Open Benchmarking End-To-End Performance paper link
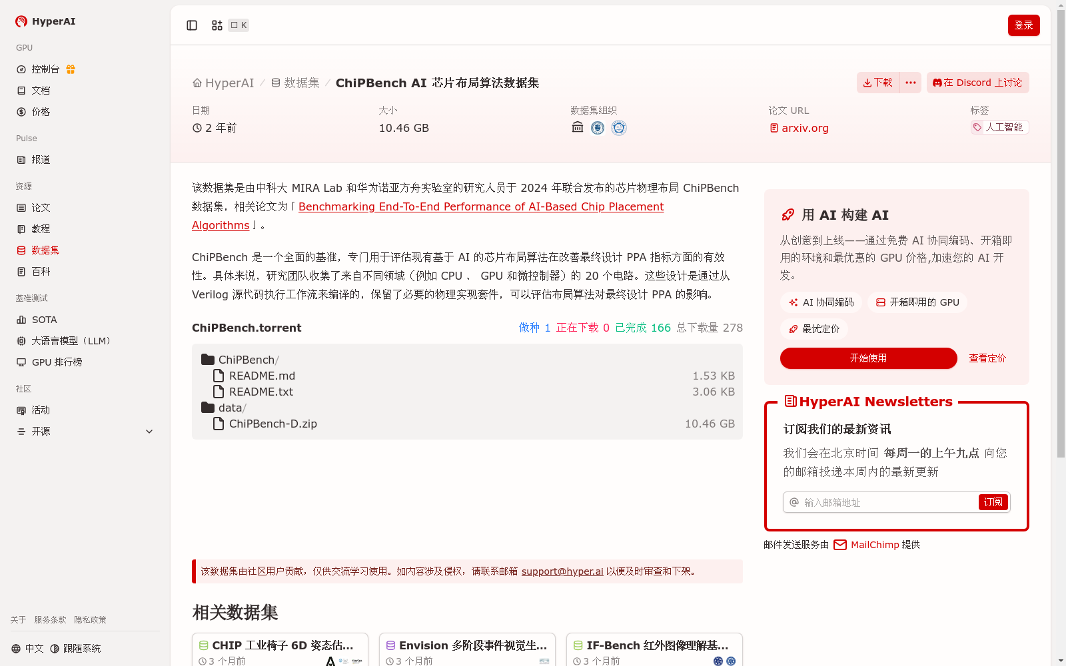1066x666 pixels. click(x=428, y=216)
